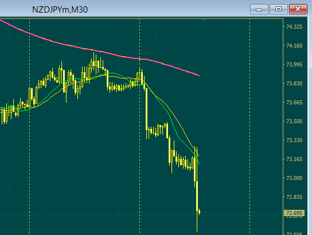
Task: Select the chart shift triangle marker at top
Action: click(x=203, y=20)
